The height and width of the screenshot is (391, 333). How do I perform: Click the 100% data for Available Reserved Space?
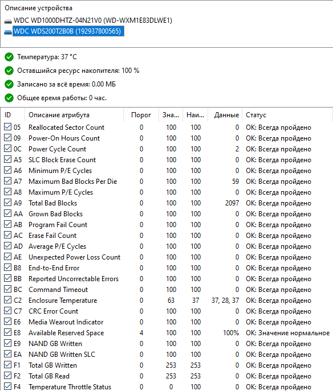tap(231, 333)
